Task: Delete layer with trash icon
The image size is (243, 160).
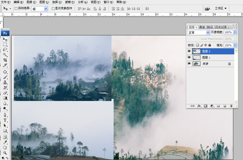Action: pyautogui.click(x=231, y=106)
